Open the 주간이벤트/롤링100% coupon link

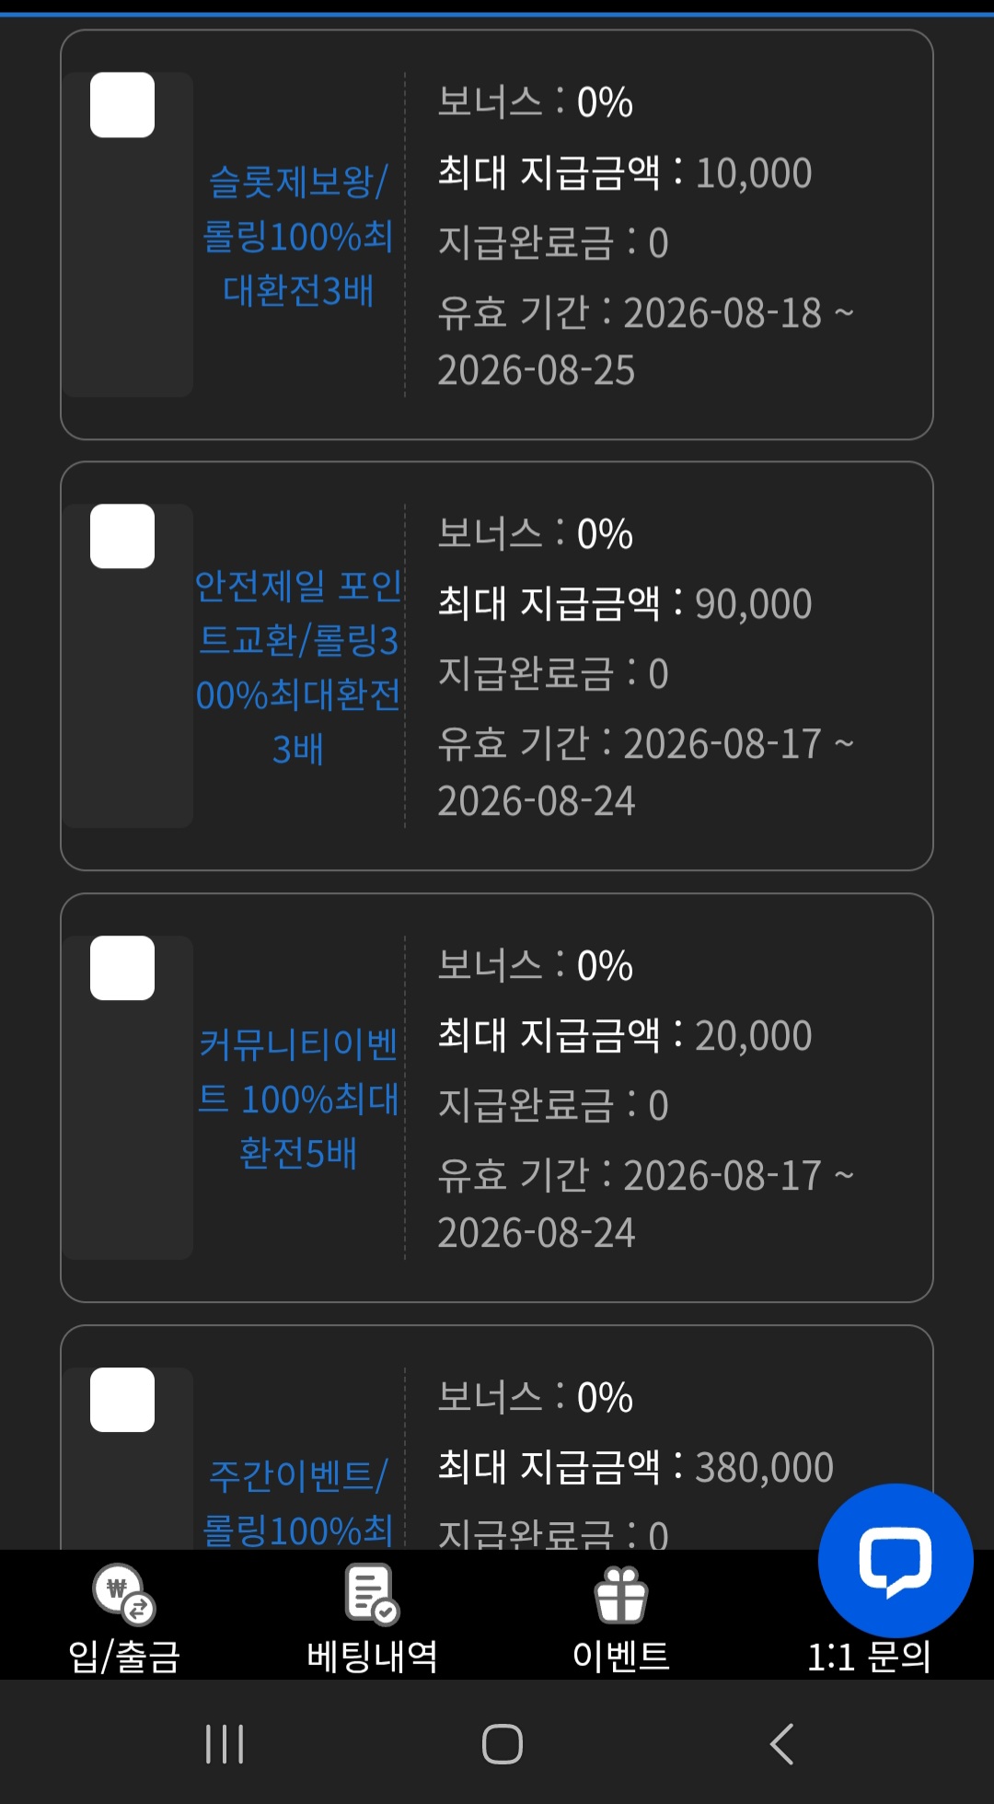tap(298, 1503)
